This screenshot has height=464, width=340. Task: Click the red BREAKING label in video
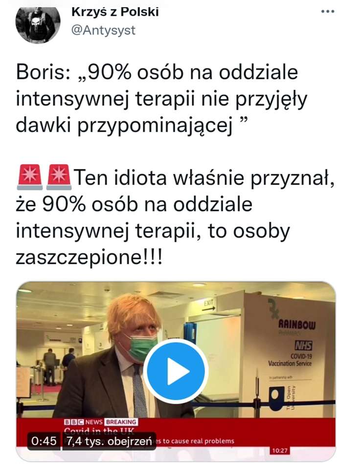(x=121, y=422)
